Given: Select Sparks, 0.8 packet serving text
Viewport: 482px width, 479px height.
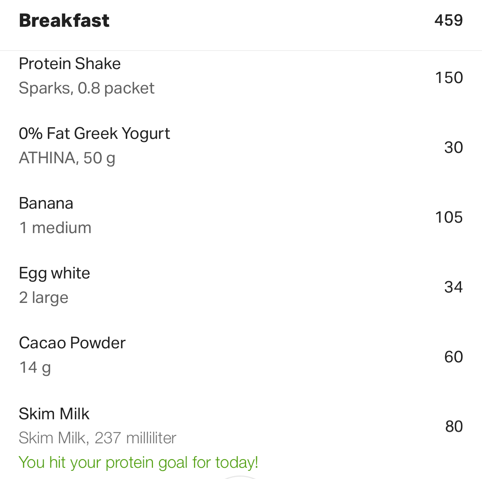Looking at the screenshot, I should tap(87, 88).
